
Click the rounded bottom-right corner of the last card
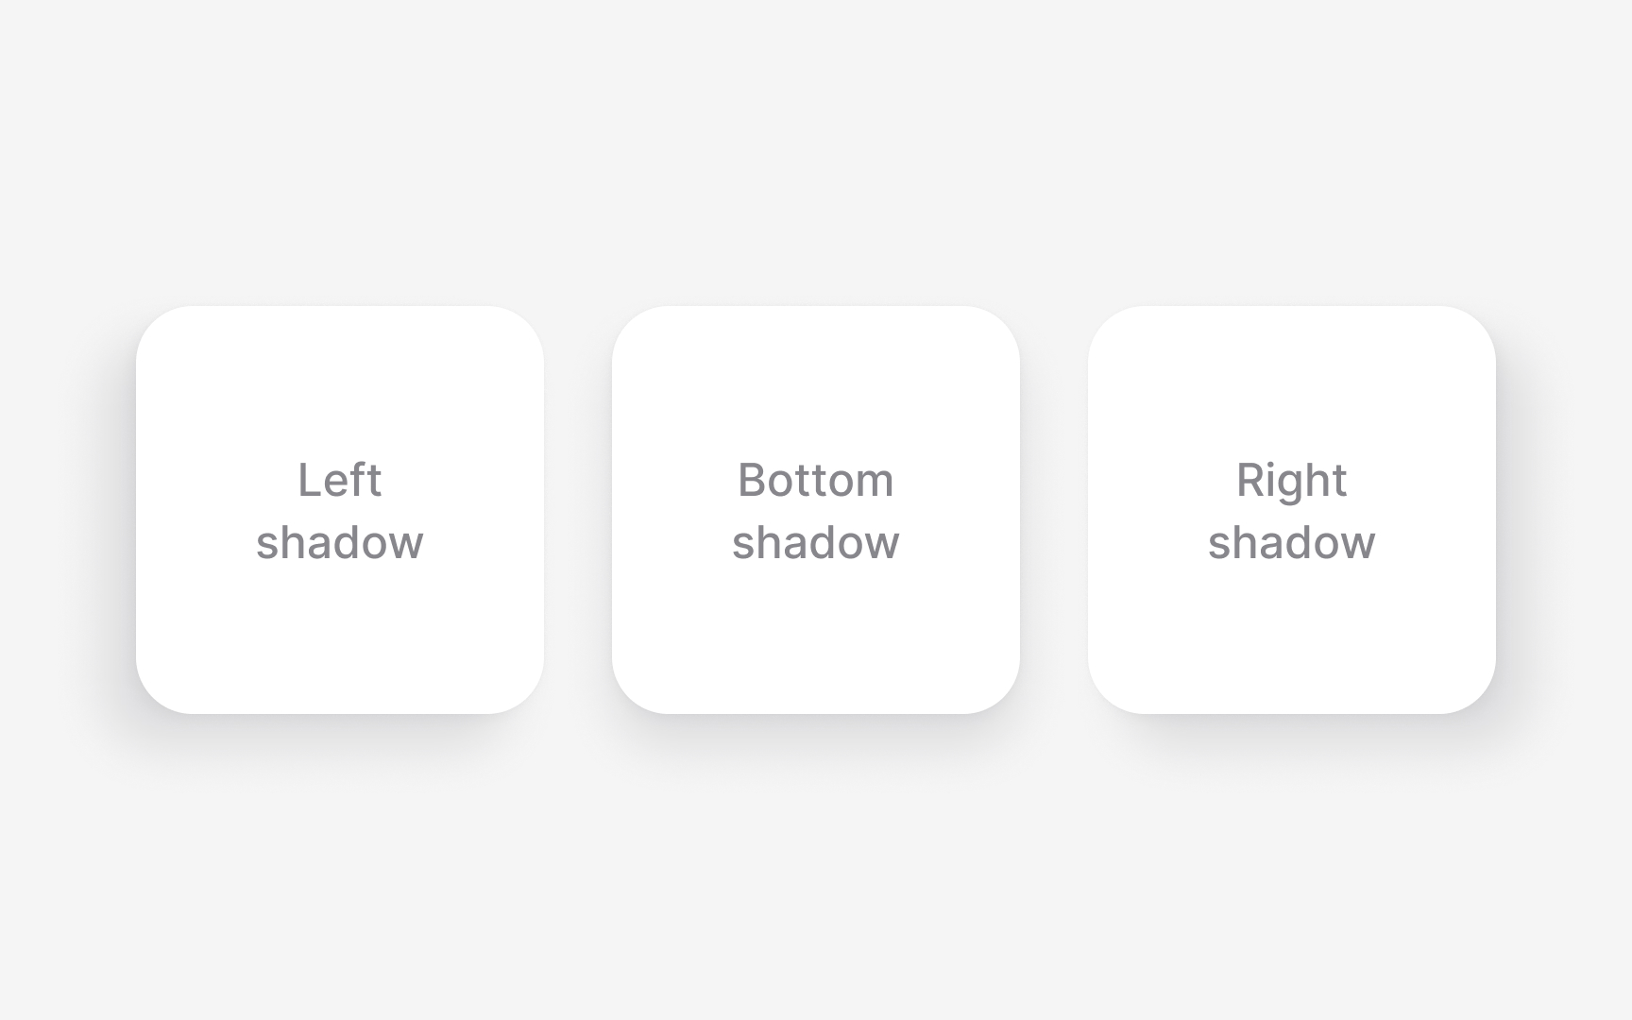(x=1483, y=699)
